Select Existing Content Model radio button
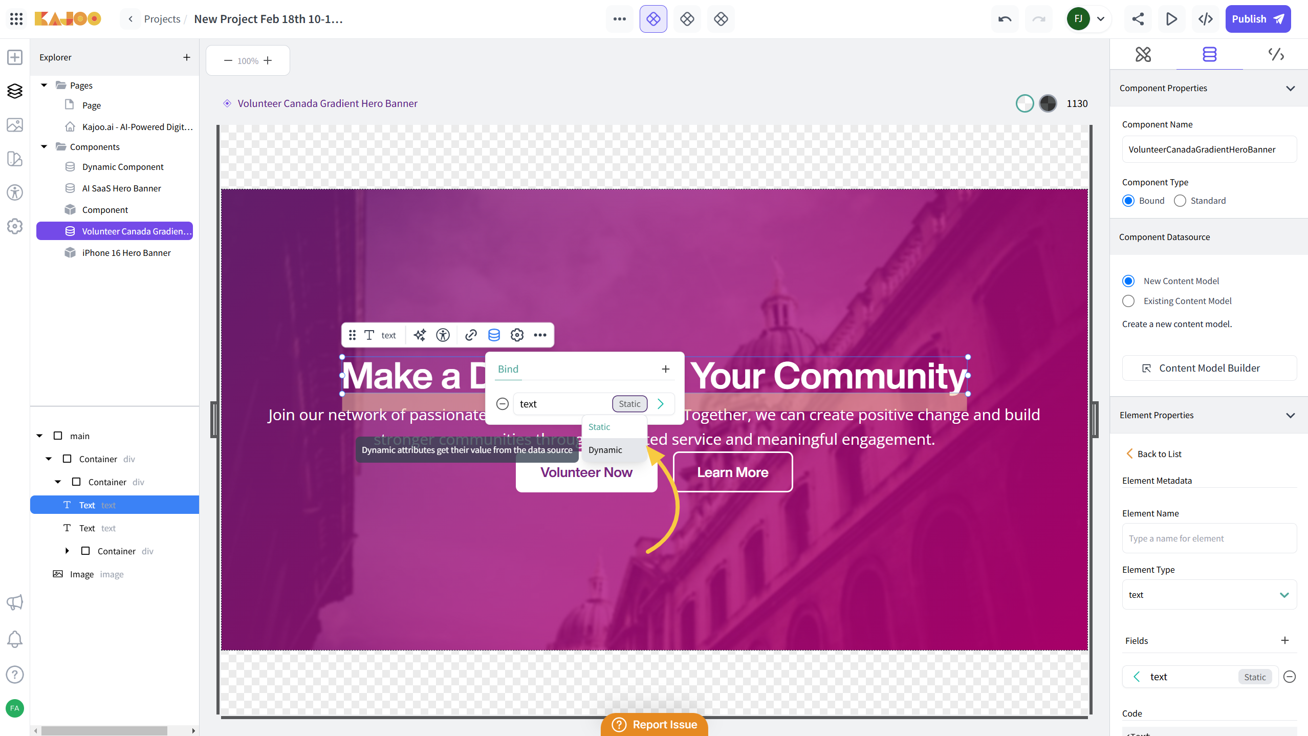The height and width of the screenshot is (736, 1308). pos(1128,301)
